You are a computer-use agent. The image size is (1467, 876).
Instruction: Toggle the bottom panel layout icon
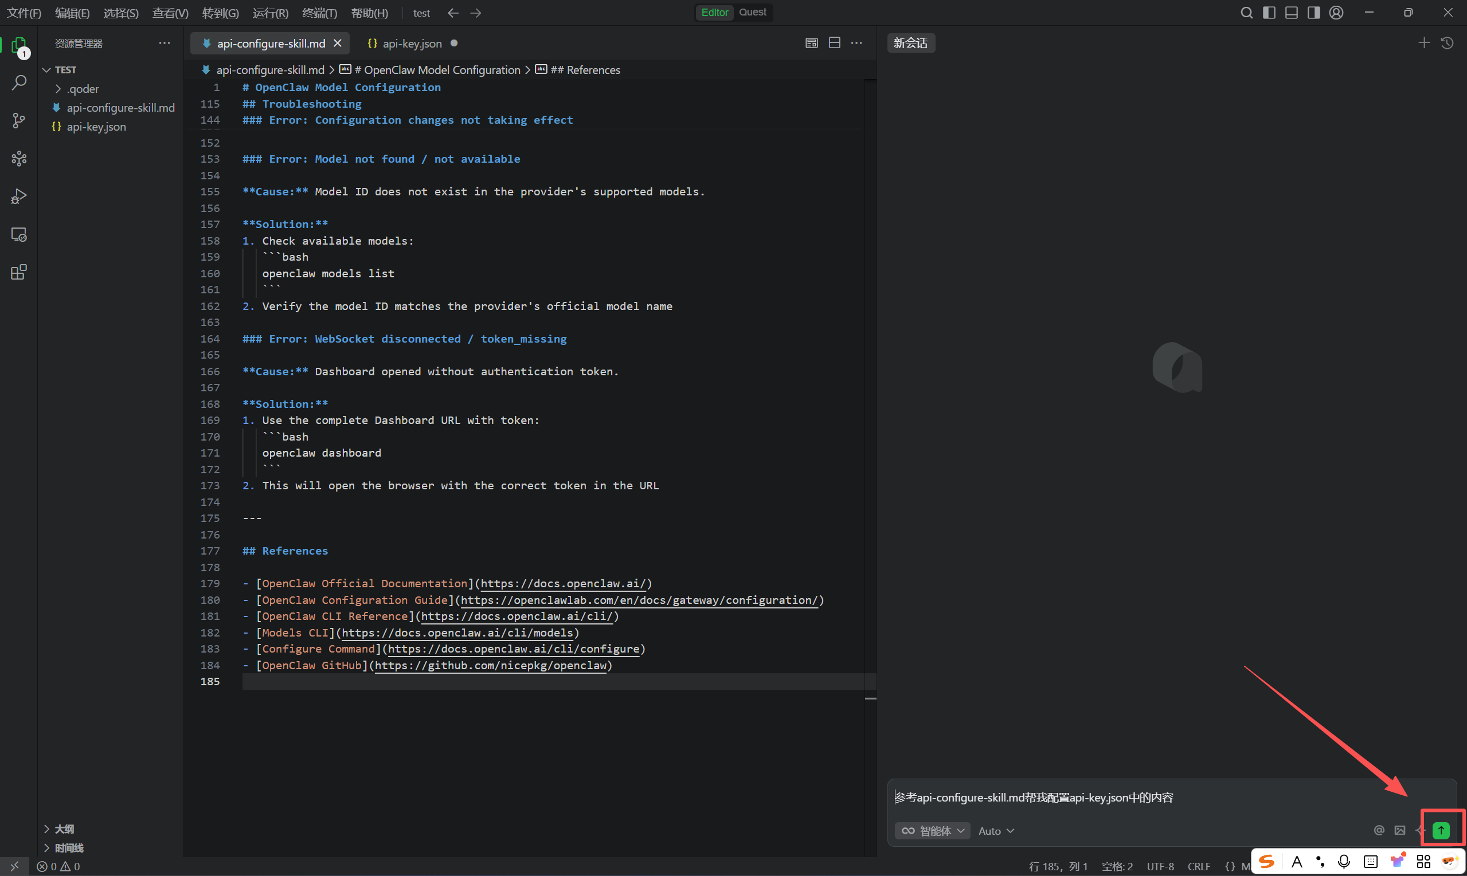pos(1291,13)
